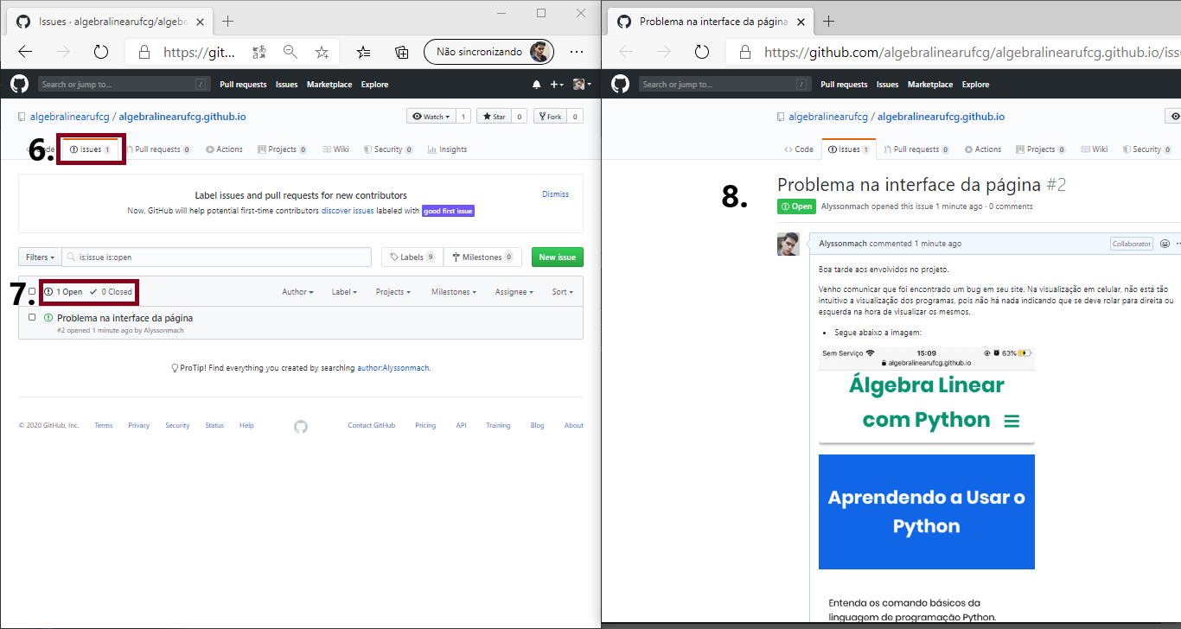Open Marketplace in right window header
The height and width of the screenshot is (629, 1181).
930,85
